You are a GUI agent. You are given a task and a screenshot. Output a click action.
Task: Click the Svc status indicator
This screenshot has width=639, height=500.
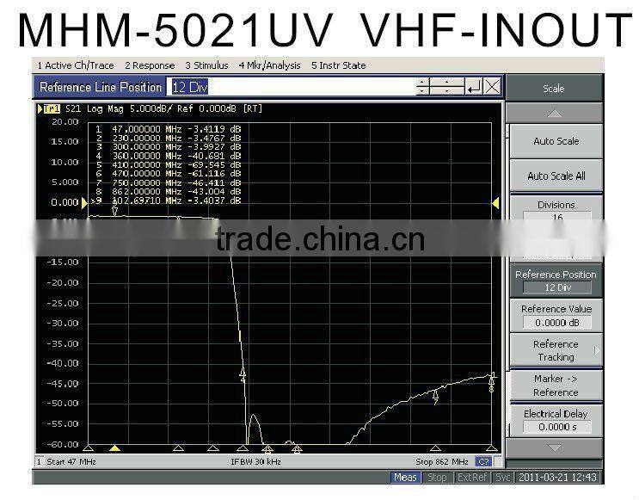pyautogui.click(x=502, y=477)
